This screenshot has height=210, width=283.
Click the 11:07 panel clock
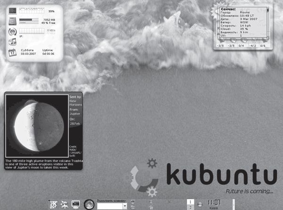[214, 202]
